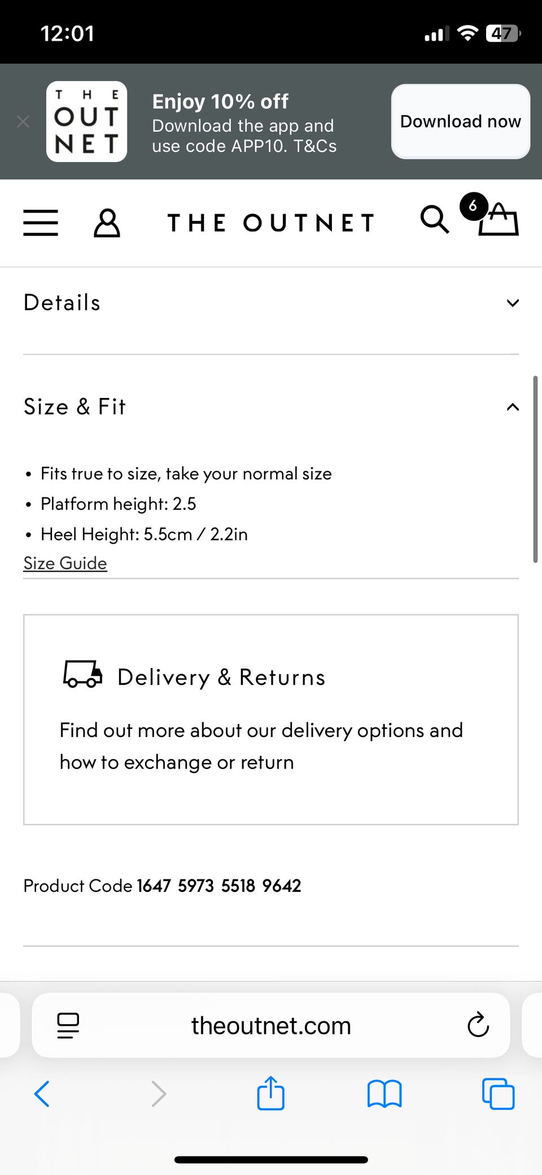The image size is (542, 1175).
Task: Tap The Outnet app logo in banner
Action: [87, 122]
